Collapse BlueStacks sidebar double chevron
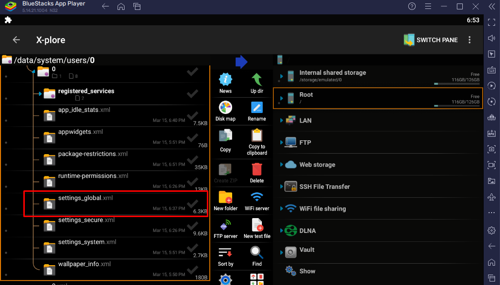 point(492,6)
